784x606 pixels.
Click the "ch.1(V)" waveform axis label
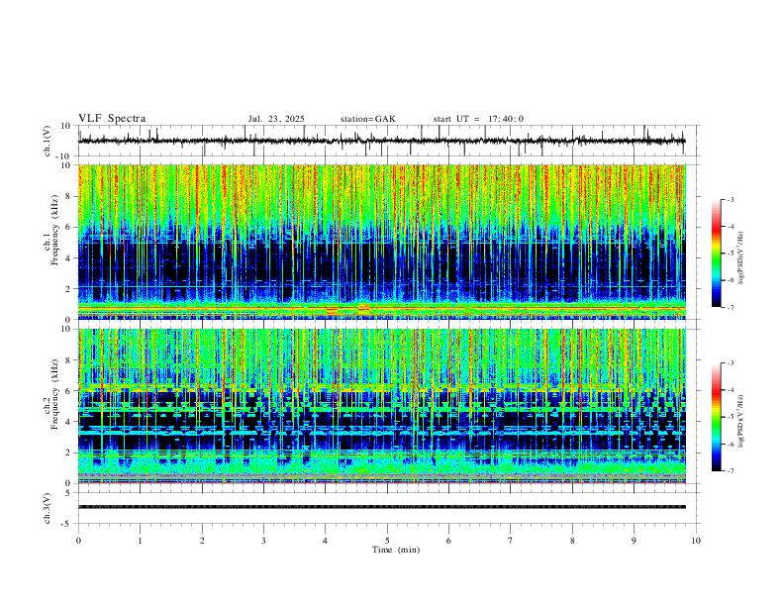point(47,141)
